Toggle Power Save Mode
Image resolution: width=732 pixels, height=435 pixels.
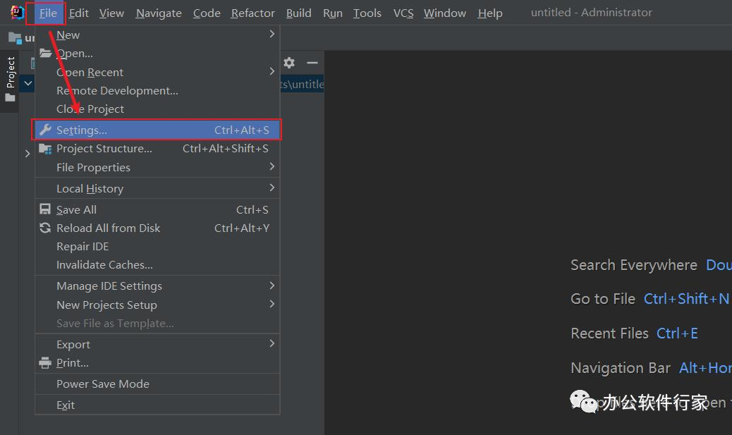coord(157,384)
